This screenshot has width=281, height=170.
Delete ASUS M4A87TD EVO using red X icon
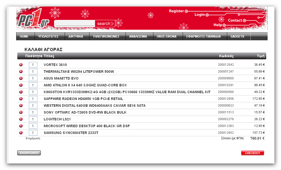point(21,78)
